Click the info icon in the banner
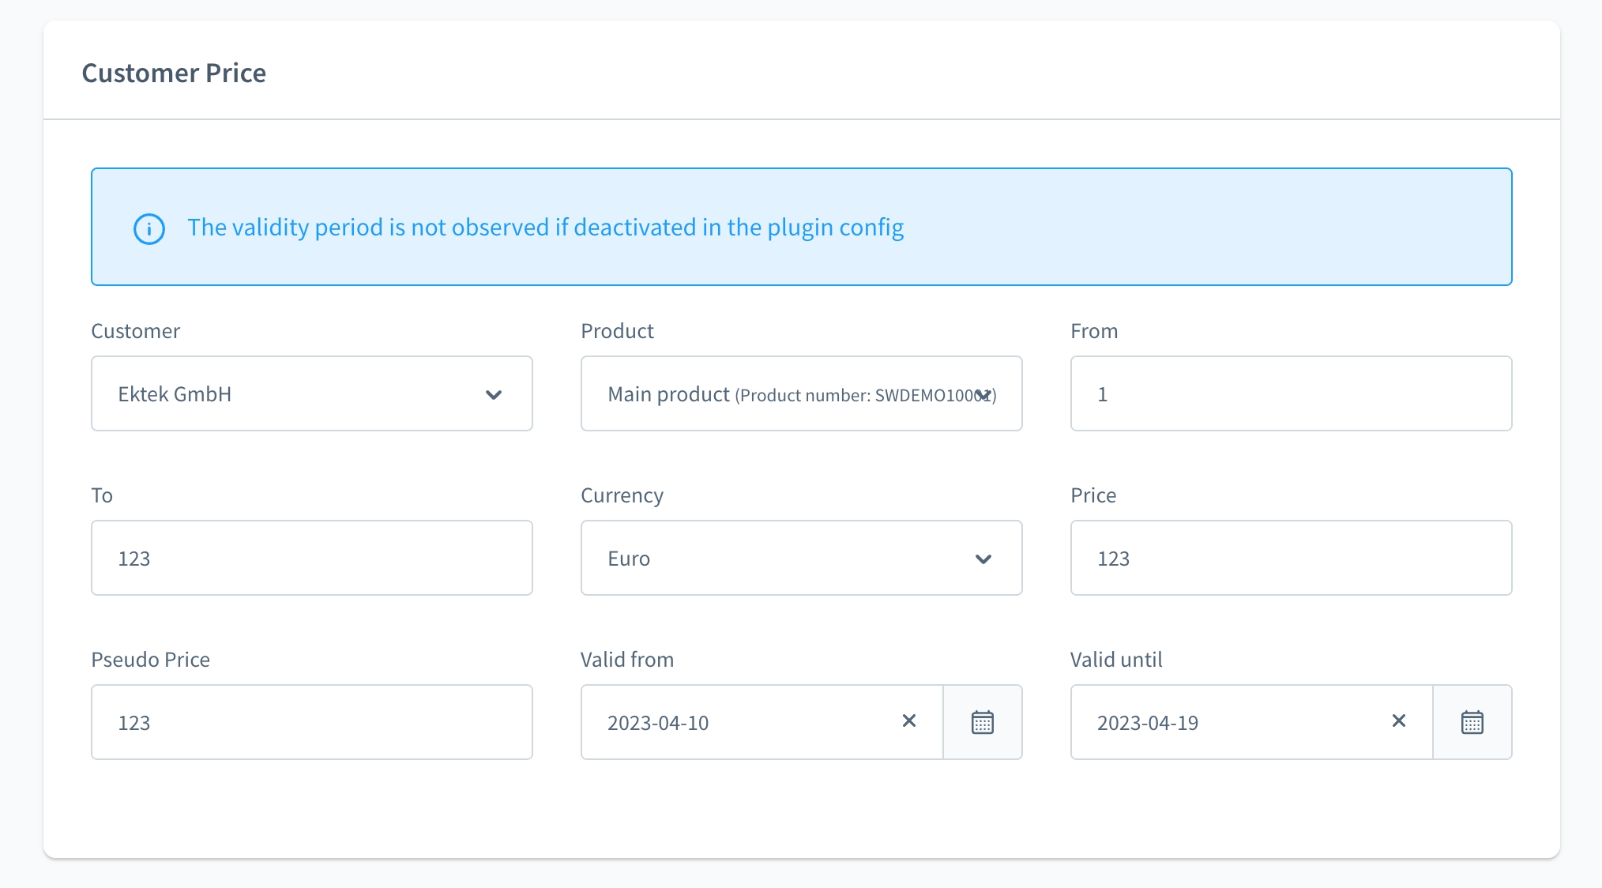The image size is (1602, 888). pyautogui.click(x=149, y=229)
